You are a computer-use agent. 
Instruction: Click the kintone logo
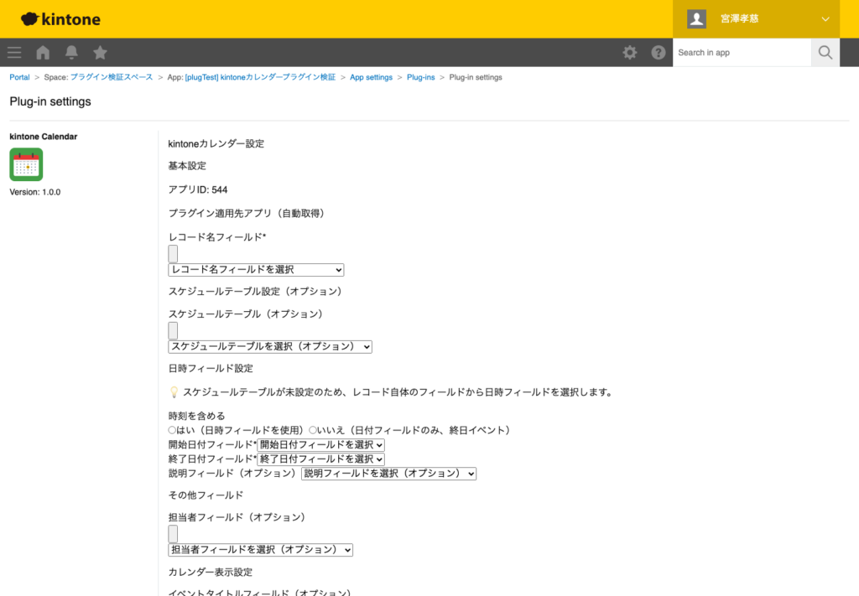(59, 18)
